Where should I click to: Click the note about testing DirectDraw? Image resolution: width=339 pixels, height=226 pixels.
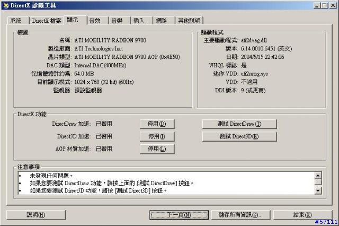click(x=112, y=183)
